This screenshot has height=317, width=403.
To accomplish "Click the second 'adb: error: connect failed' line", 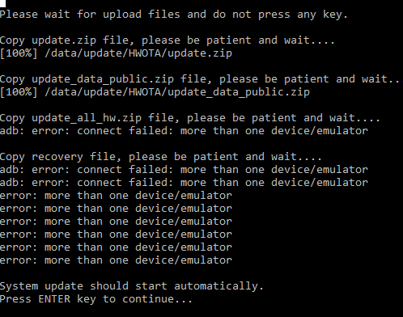I will pos(184,170).
